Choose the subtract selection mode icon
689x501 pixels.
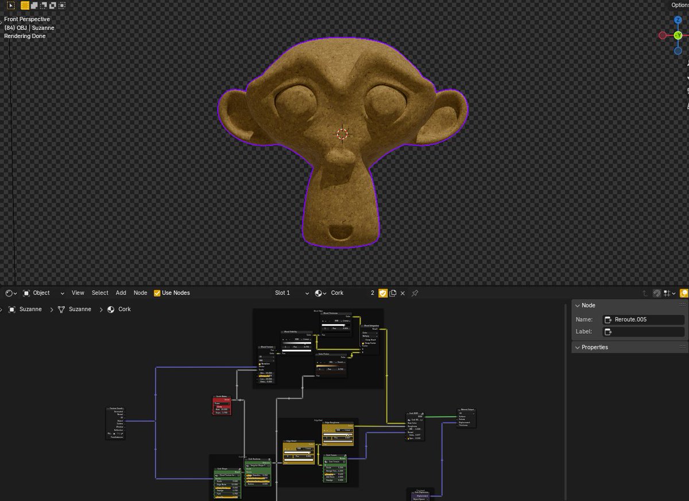pyautogui.click(x=43, y=5)
